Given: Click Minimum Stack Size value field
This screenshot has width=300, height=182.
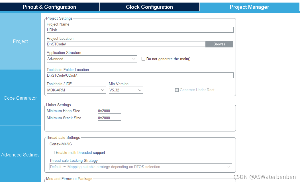Looking at the screenshot, I should pos(109,118).
